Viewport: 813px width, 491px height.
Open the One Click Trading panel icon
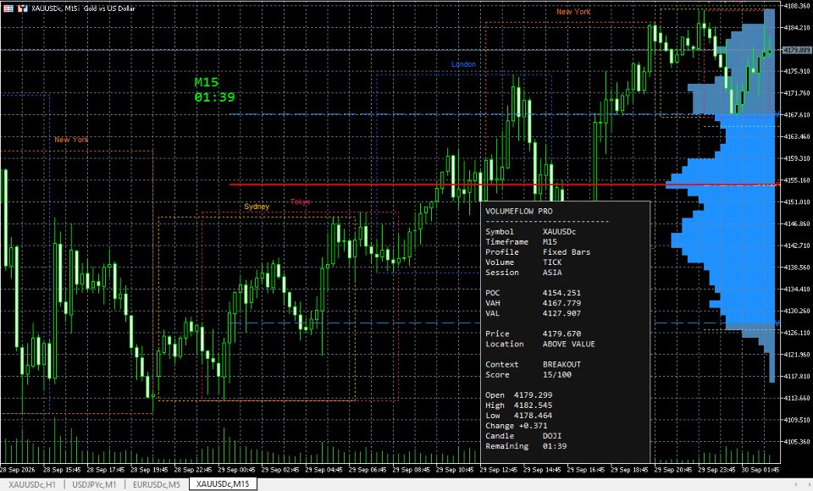click(x=23, y=8)
